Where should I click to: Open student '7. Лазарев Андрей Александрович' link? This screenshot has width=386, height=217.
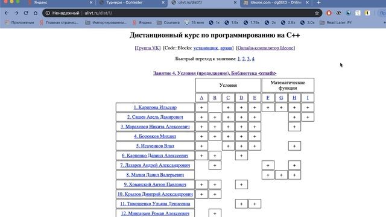coord(155,165)
